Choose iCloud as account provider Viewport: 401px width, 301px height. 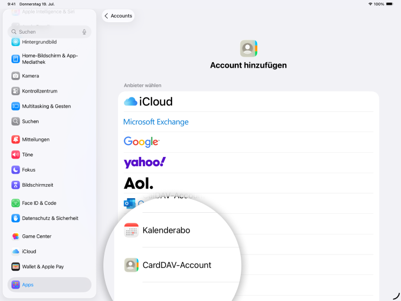(148, 101)
